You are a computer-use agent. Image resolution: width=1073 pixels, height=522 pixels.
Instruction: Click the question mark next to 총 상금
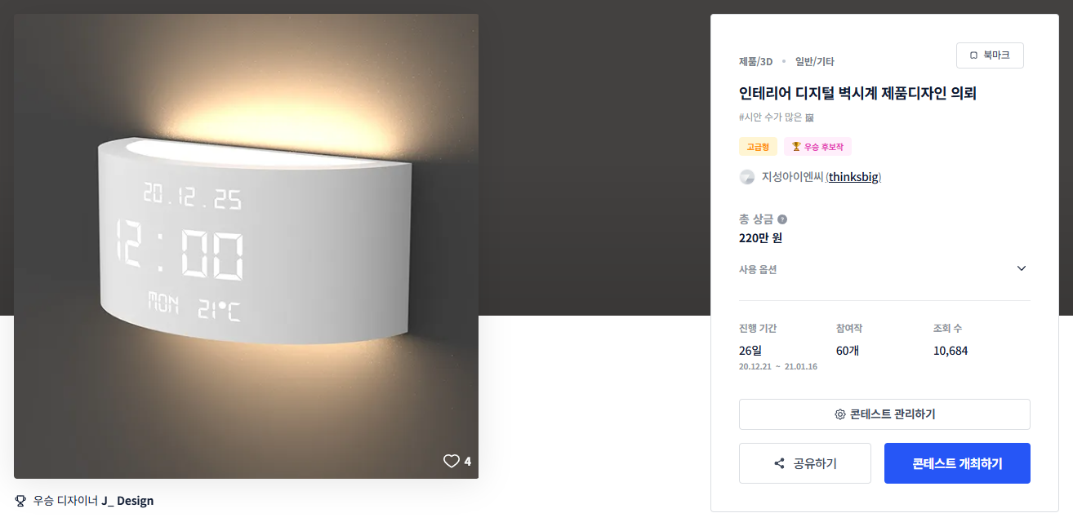pyautogui.click(x=782, y=219)
